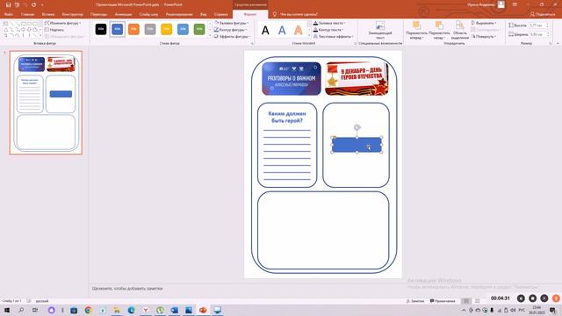Select slide 1 thumbnail in the slide panel

(46, 103)
